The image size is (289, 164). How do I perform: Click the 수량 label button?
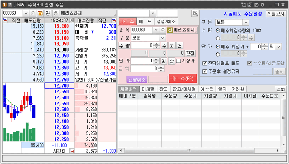(125, 45)
